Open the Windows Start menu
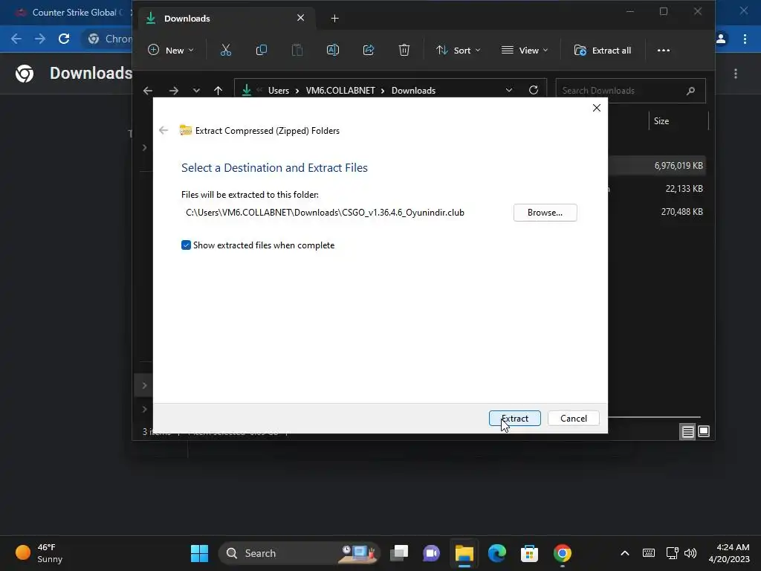The image size is (761, 571). (199, 553)
